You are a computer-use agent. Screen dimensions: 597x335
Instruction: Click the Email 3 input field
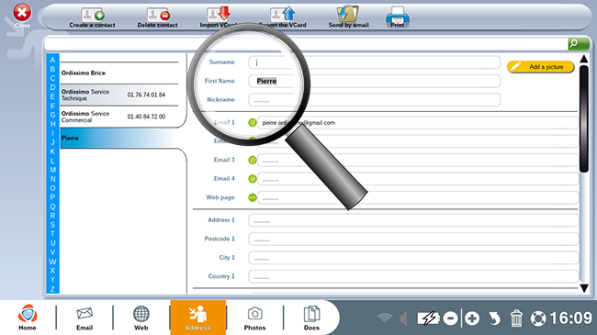[418, 161]
